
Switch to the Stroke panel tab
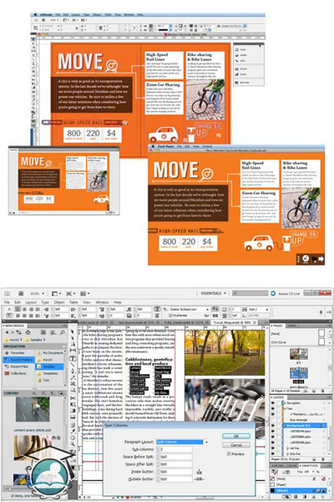pyautogui.click(x=277, y=465)
